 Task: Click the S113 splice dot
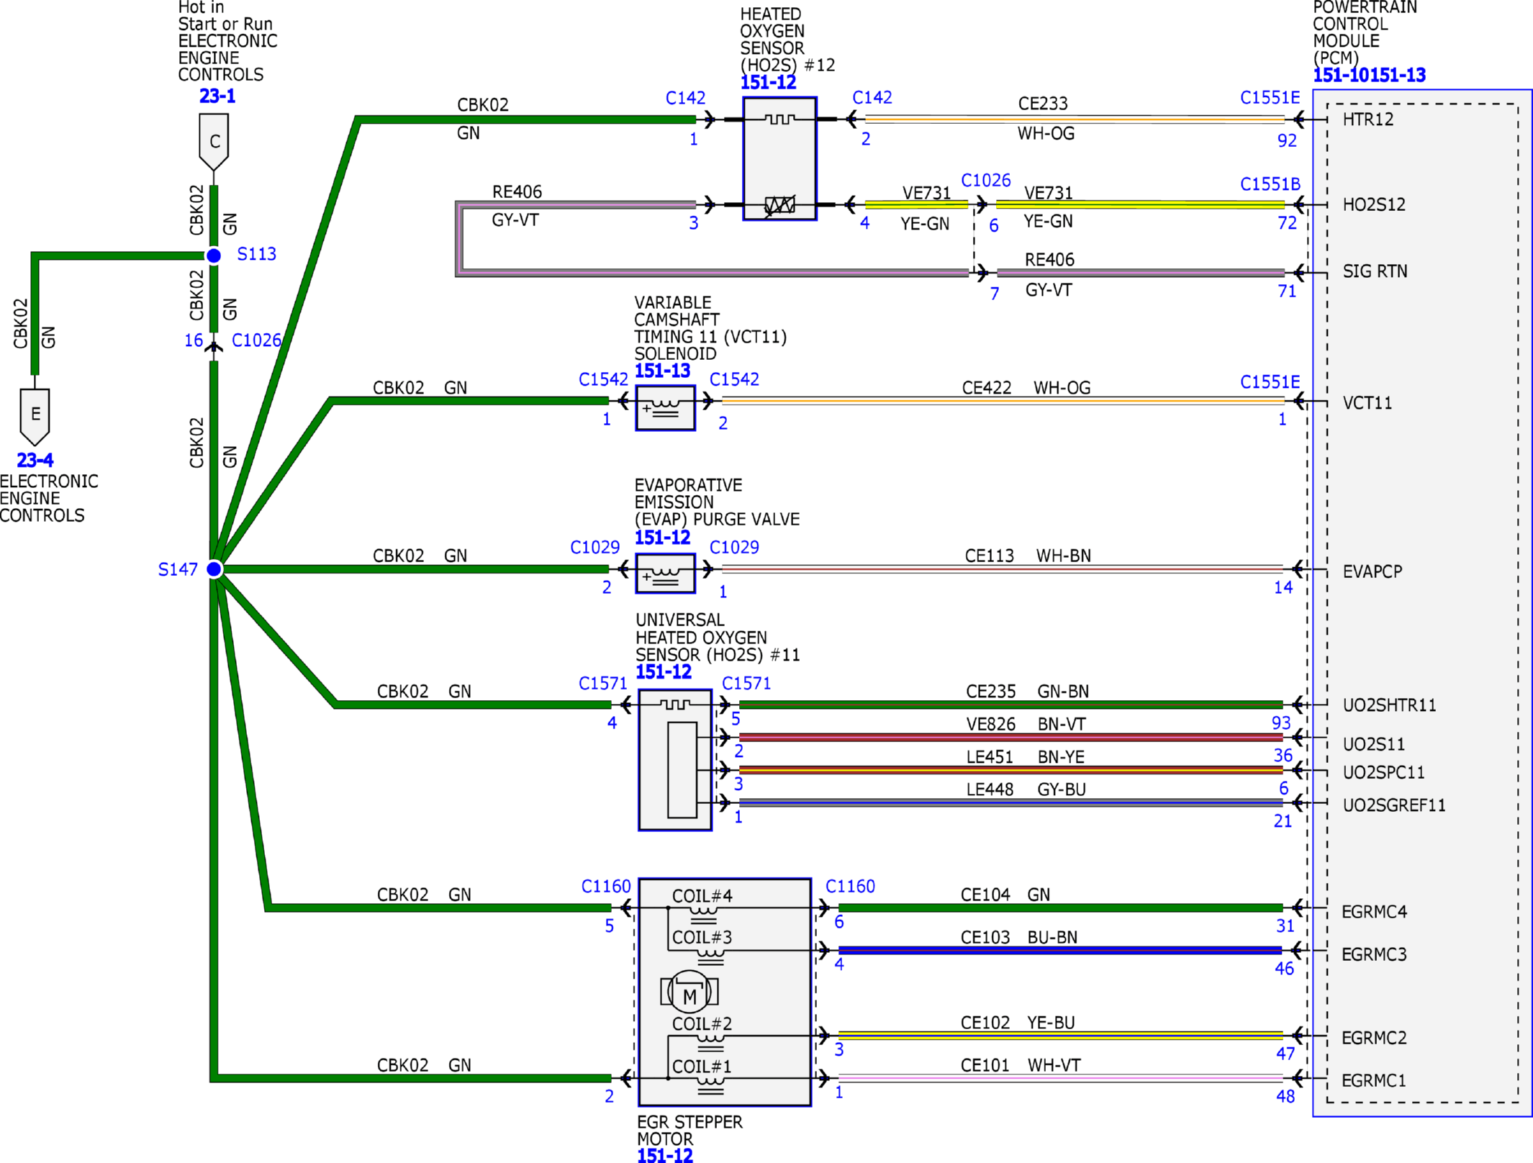point(214,255)
